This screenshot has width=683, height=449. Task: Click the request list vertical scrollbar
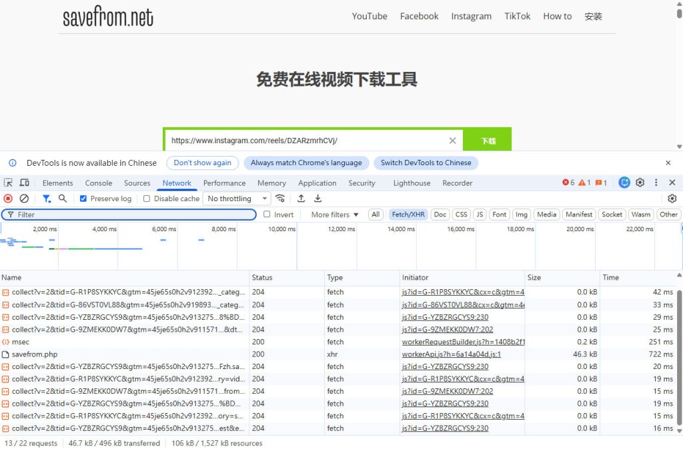point(680,357)
